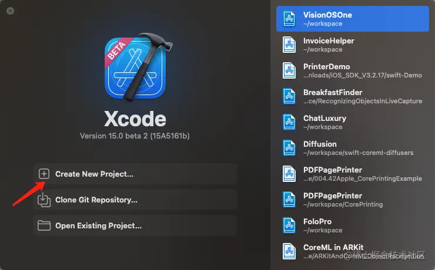This screenshot has width=435, height=270.
Task: Select PDFPagePrinter title above the ~/workspace/CorePrinting path
Action: [x=332, y=195]
